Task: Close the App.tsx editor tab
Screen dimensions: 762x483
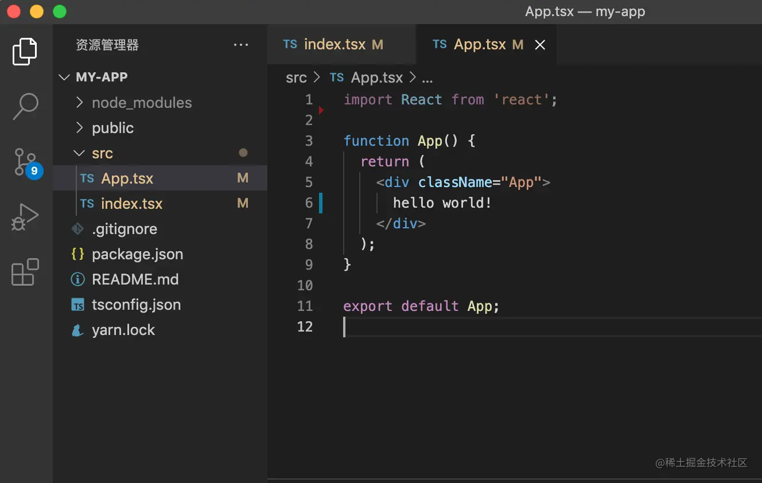Action: point(540,45)
